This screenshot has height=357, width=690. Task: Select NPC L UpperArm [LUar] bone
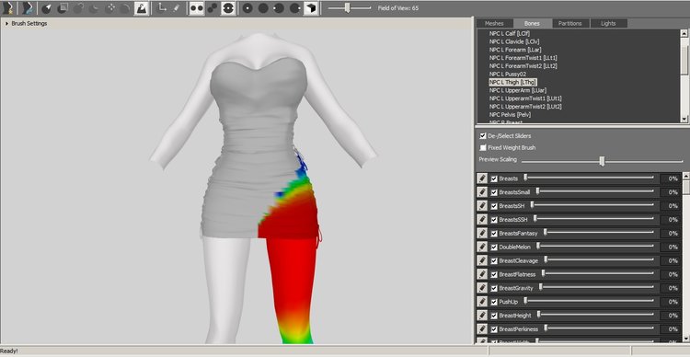tap(512, 90)
